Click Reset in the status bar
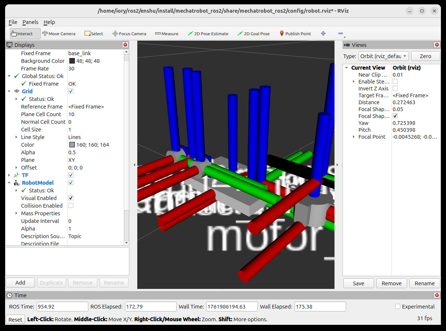446x331 pixels. coord(15,319)
